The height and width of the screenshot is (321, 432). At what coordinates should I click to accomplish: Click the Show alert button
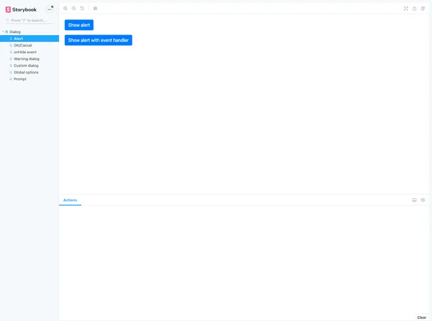click(x=79, y=25)
